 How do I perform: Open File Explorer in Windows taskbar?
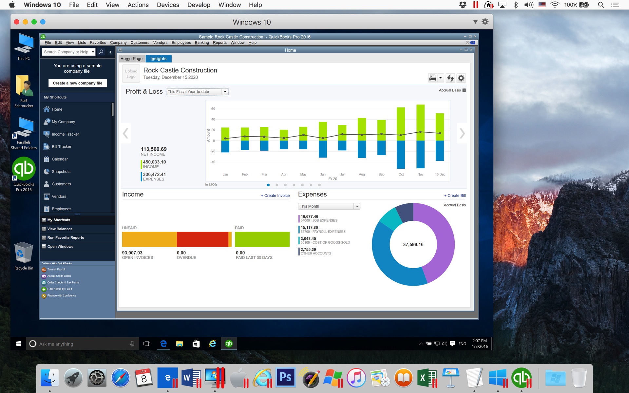point(180,344)
